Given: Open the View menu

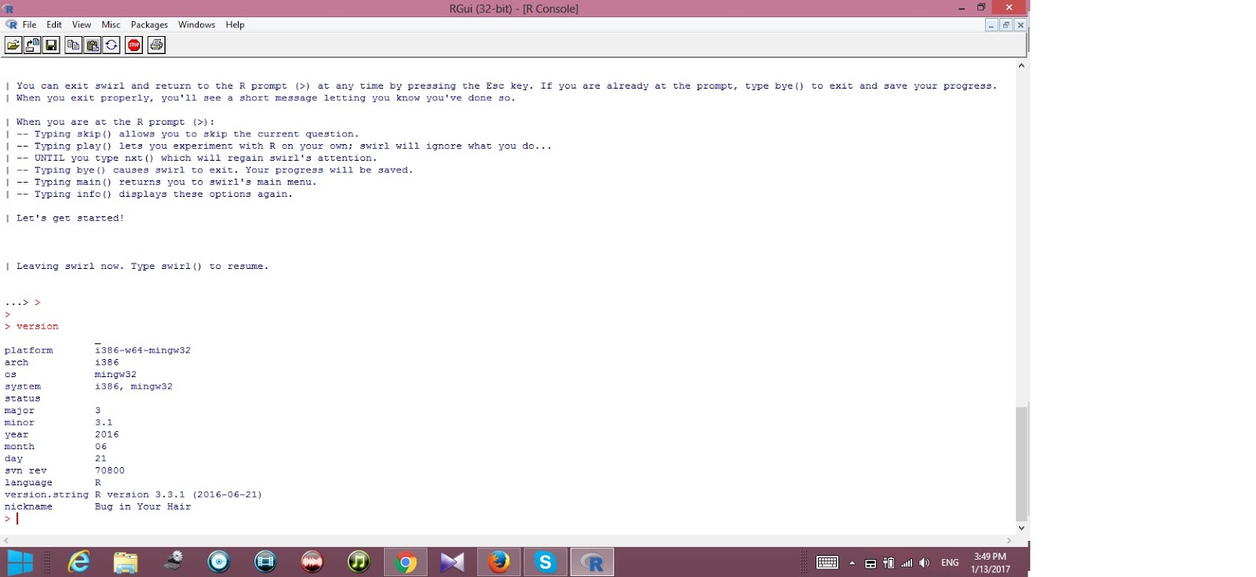Looking at the screenshot, I should [82, 25].
